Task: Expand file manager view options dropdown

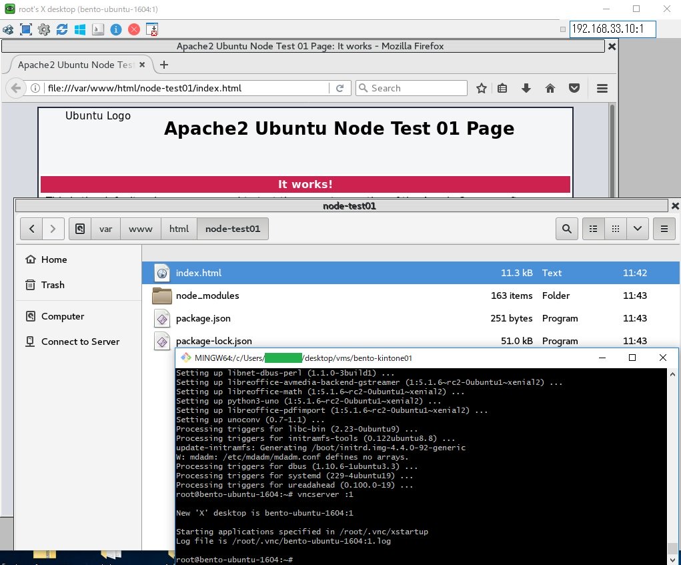Action: pyautogui.click(x=638, y=229)
